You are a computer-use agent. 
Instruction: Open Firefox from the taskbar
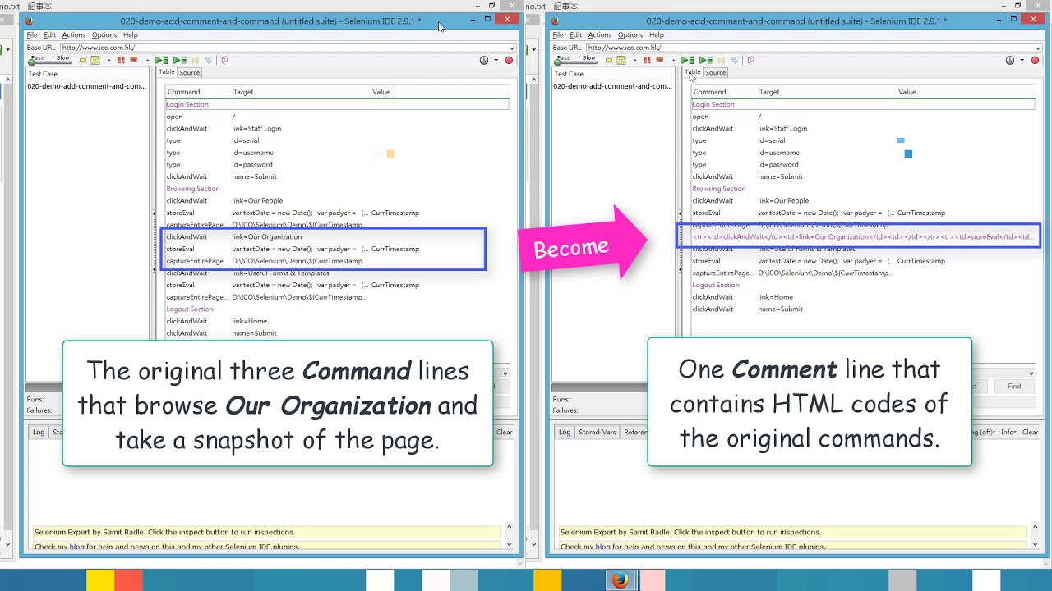(x=620, y=580)
